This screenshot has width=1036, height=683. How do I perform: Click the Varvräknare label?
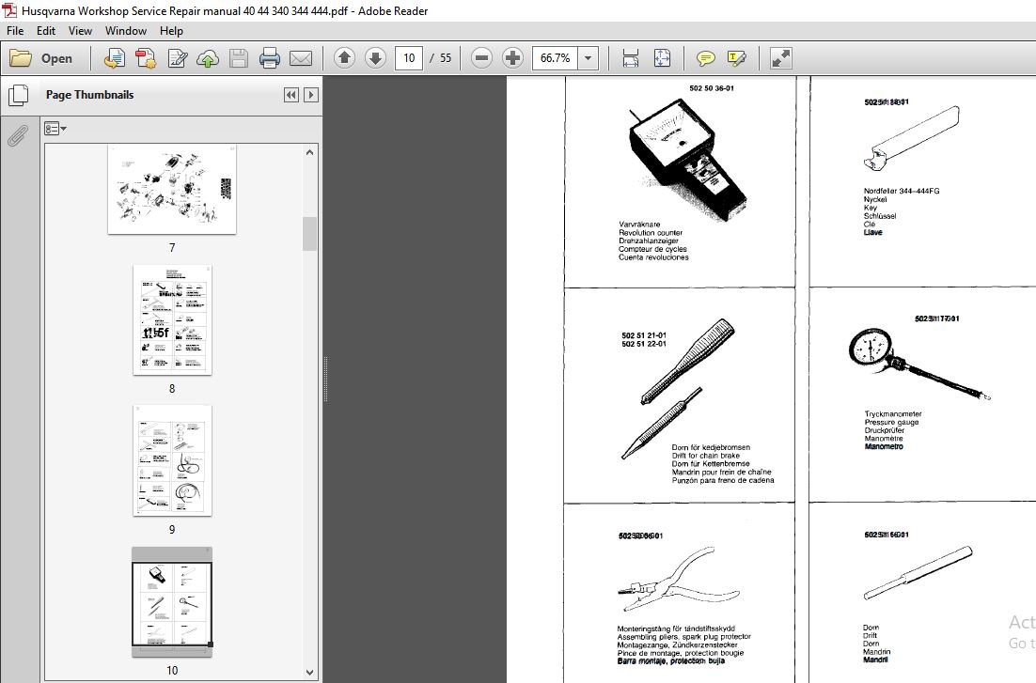[639, 225]
